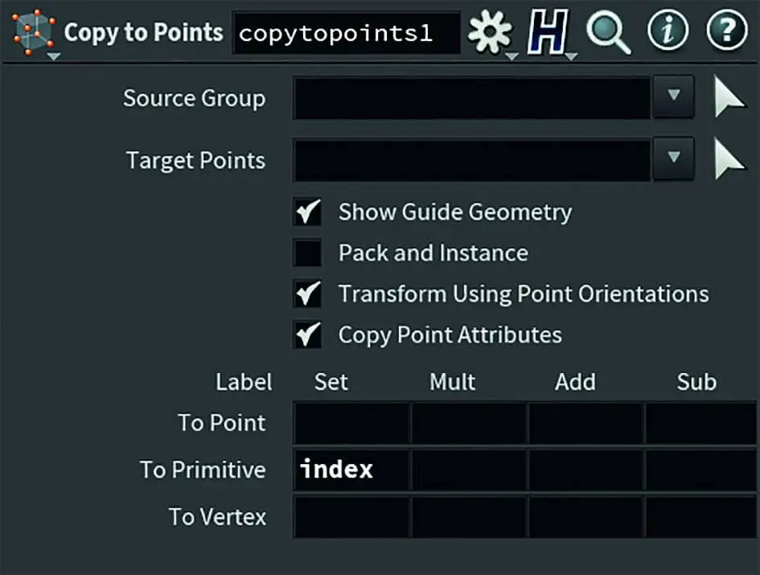Uncheck Transform Using Point Orientations
The width and height of the screenshot is (760, 575).
tap(307, 294)
